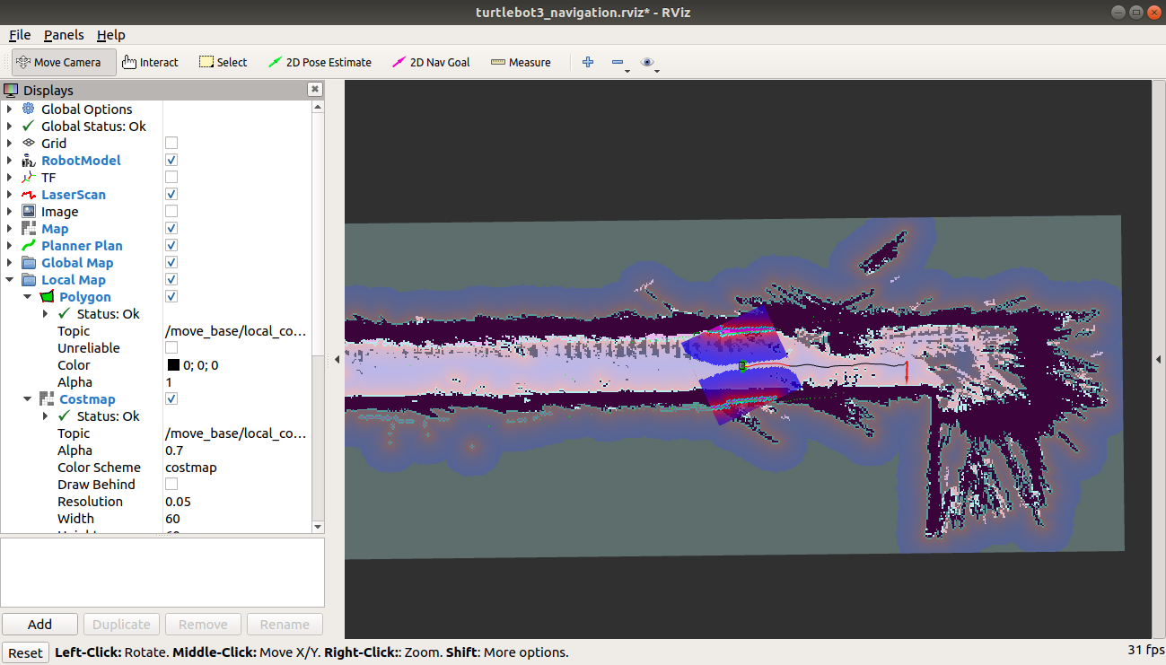Enable the Grid display checkbox
Screen dimensions: 1166x665
(x=171, y=143)
